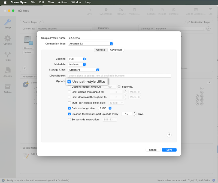The height and width of the screenshot is (183, 218).
Task: Adjust the cleanup days stepper
Action: point(135,114)
